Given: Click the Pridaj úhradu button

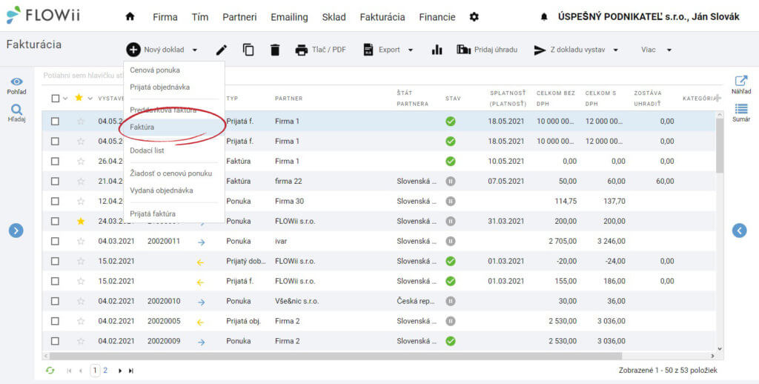Looking at the screenshot, I should coord(487,50).
